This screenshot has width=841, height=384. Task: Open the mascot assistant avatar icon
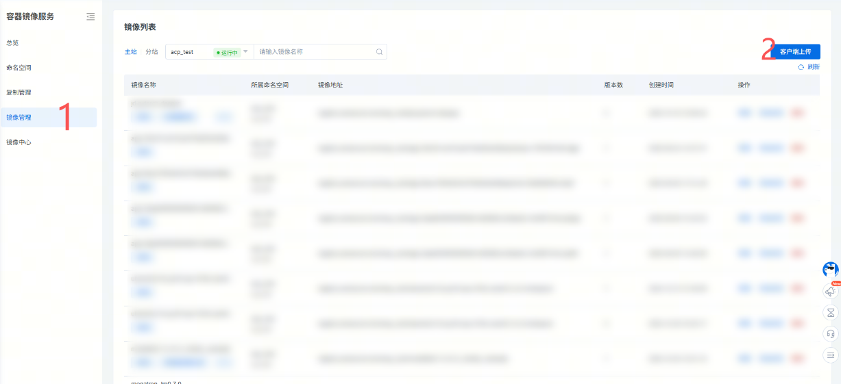pyautogui.click(x=831, y=270)
